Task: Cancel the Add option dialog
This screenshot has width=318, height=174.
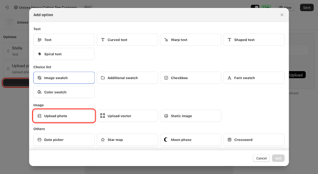Action: (261, 158)
